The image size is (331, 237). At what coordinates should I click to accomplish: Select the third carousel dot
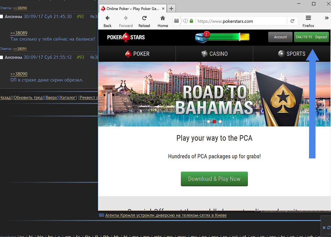coord(220,122)
